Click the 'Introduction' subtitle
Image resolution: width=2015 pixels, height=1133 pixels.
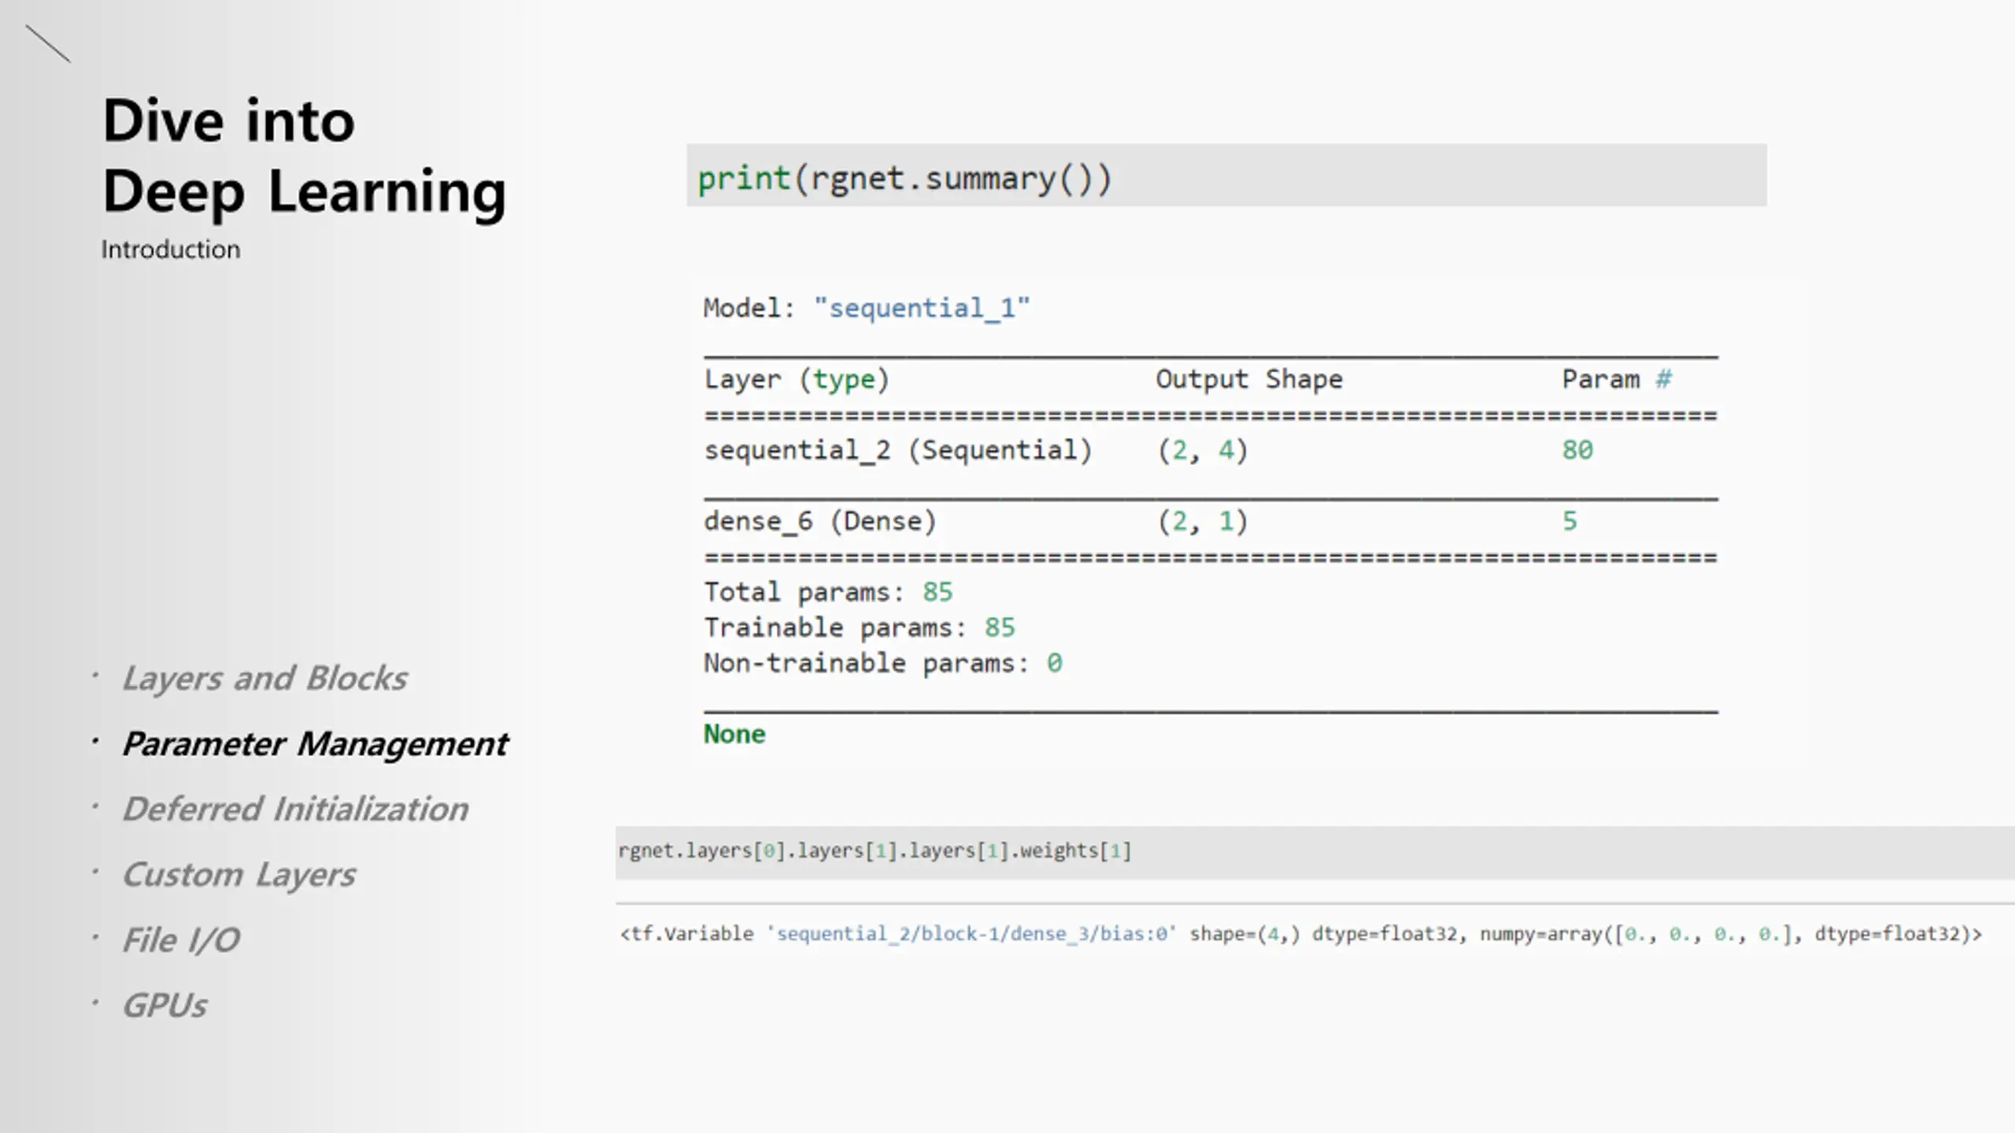point(171,249)
